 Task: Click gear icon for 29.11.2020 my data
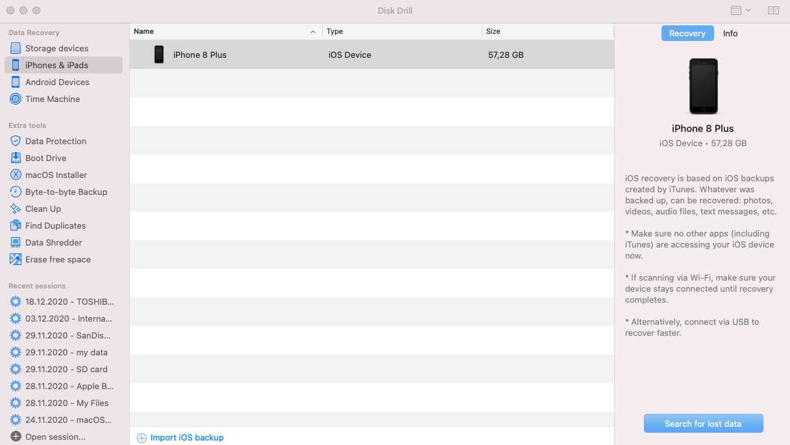coord(16,352)
